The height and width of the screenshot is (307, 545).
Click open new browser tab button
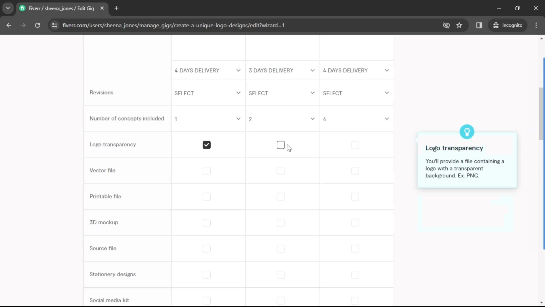pyautogui.click(x=116, y=8)
